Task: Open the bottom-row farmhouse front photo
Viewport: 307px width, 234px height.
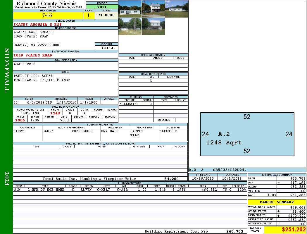Action: (x=153, y=26)
